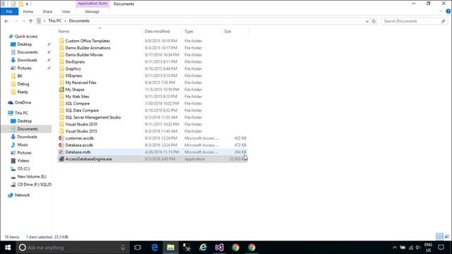The width and height of the screenshot is (452, 254).
Task: Open the Debug folder in Quick access
Action: click(23, 84)
